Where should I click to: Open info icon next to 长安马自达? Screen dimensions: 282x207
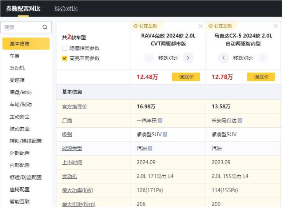pyautogui.click(x=240, y=120)
